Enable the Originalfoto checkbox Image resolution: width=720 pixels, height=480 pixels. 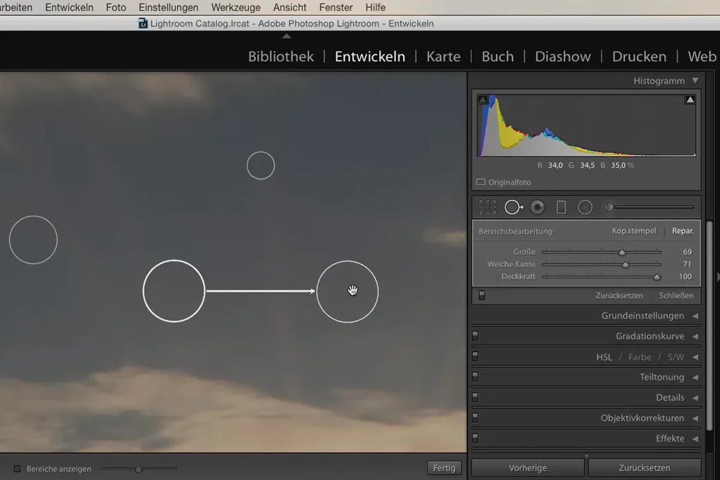[x=481, y=182]
